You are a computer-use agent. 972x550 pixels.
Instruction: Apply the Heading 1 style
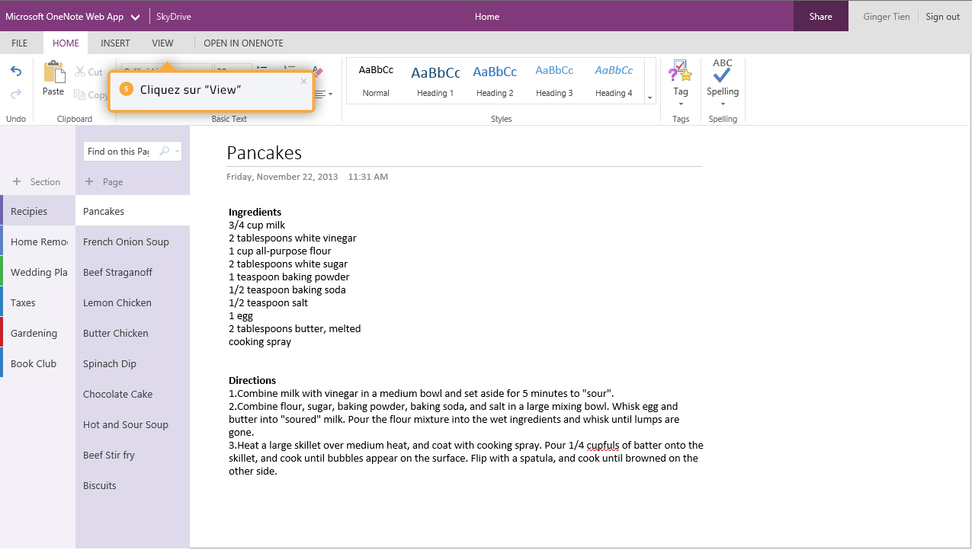pos(435,78)
